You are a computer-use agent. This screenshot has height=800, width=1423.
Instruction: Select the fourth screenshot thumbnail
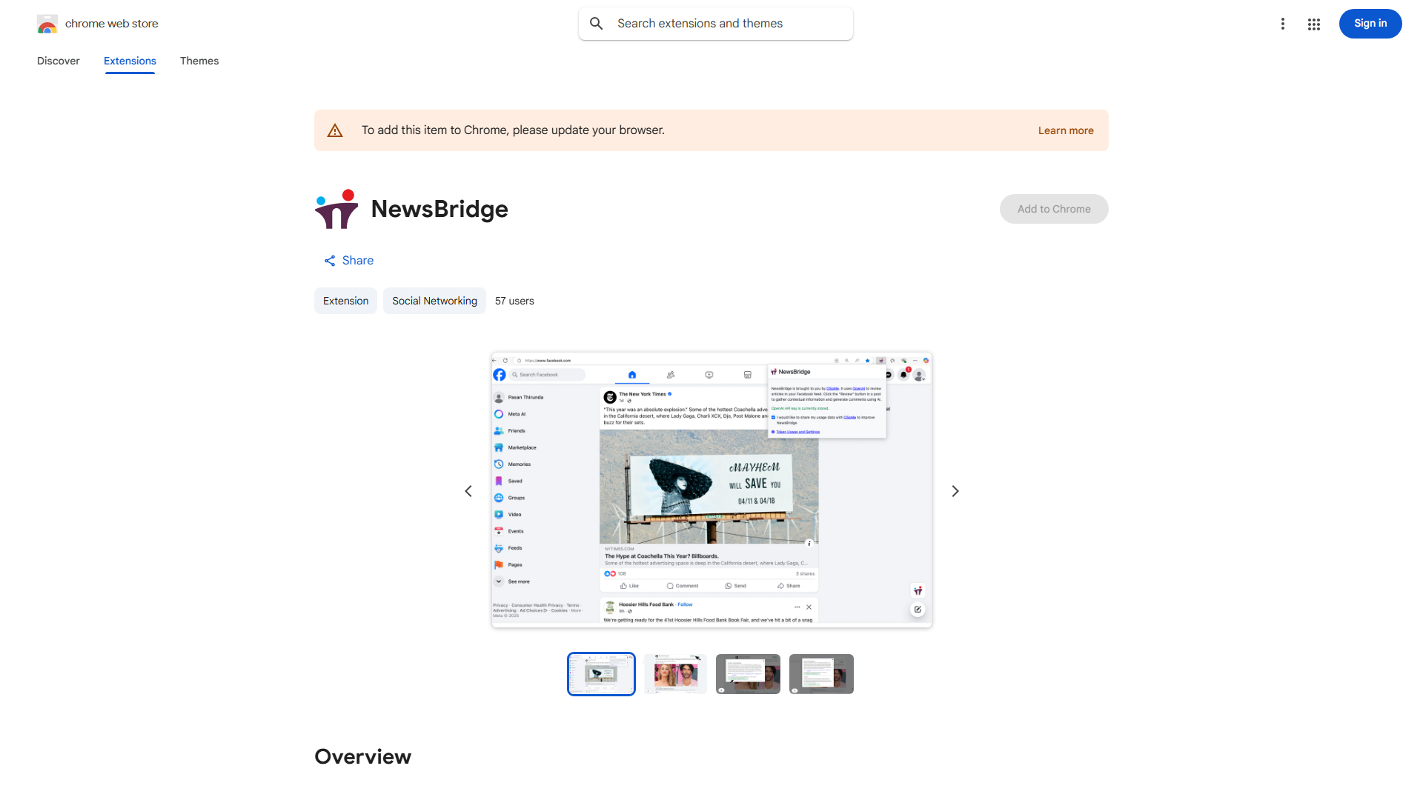click(x=821, y=674)
